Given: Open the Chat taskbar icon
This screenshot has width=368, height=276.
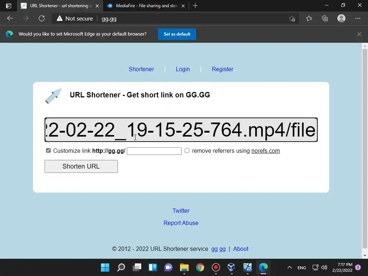Looking at the screenshot, I should (x=168, y=267).
